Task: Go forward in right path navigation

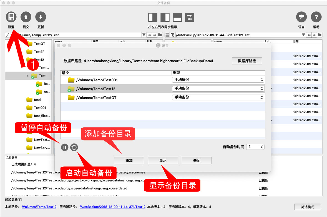Action: (314, 35)
